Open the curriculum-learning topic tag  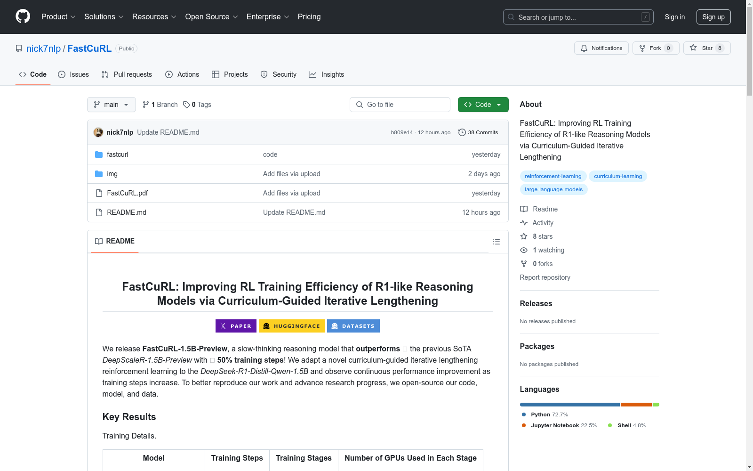[618, 176]
